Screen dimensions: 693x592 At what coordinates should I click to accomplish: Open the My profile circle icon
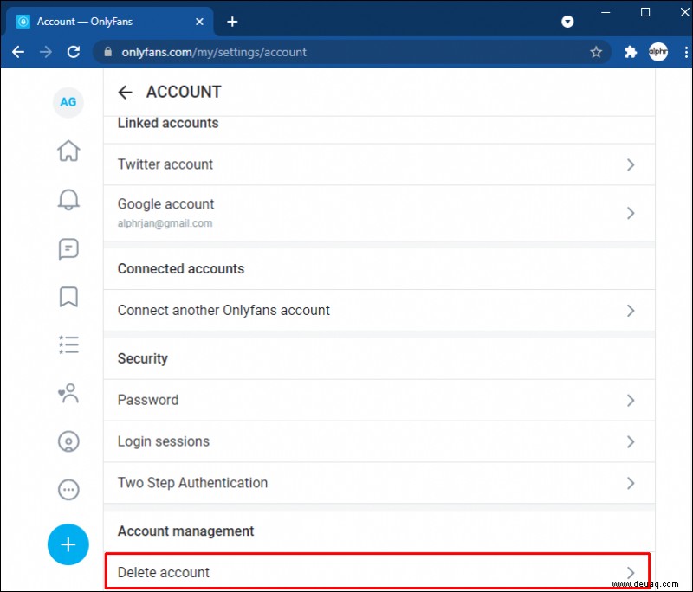coord(68,441)
